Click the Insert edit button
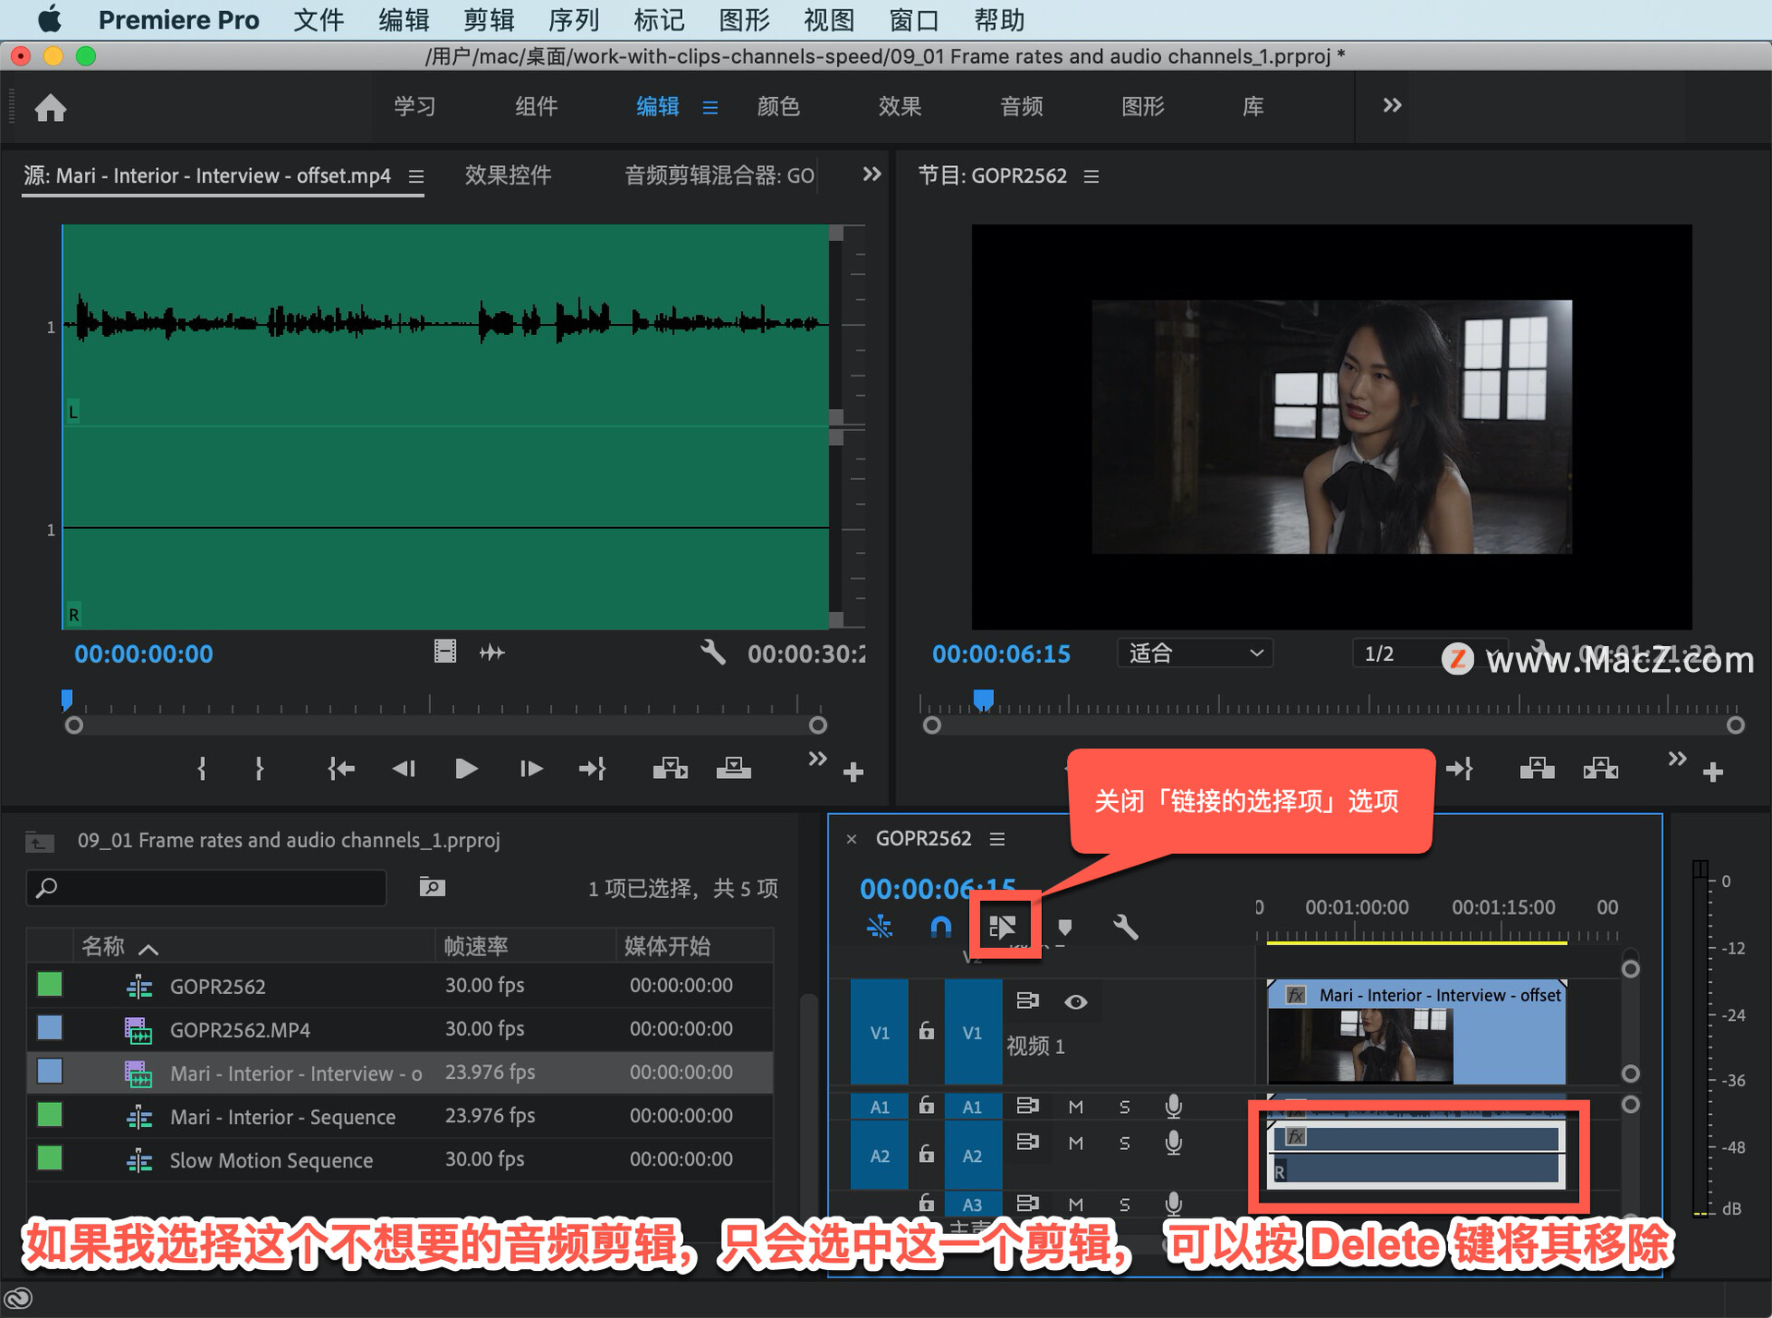This screenshot has width=1772, height=1318. [670, 768]
